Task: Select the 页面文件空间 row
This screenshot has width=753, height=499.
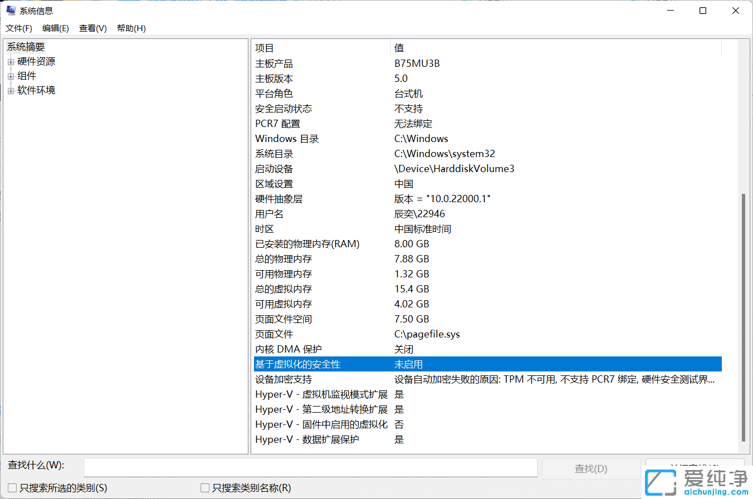Action: click(487, 319)
